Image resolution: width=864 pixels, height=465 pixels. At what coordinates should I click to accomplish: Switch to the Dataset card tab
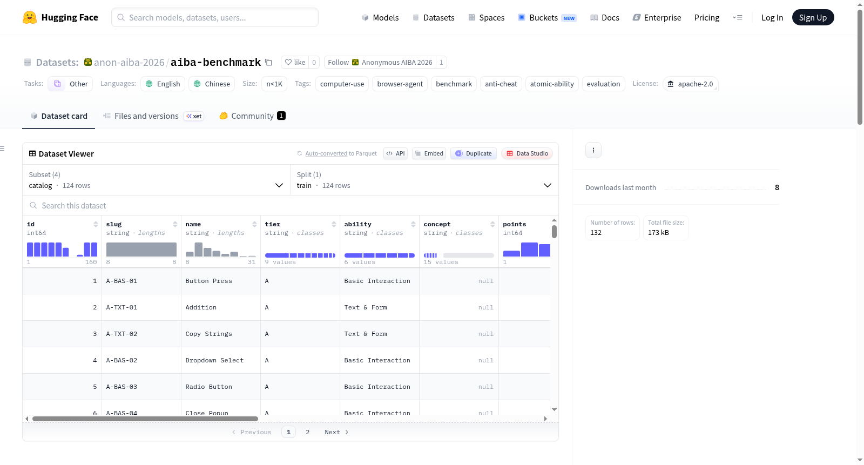[x=59, y=116]
